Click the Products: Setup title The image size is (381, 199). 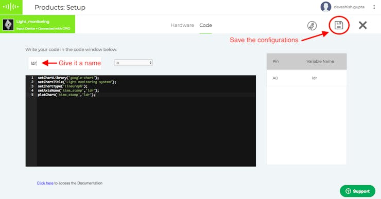pos(60,7)
